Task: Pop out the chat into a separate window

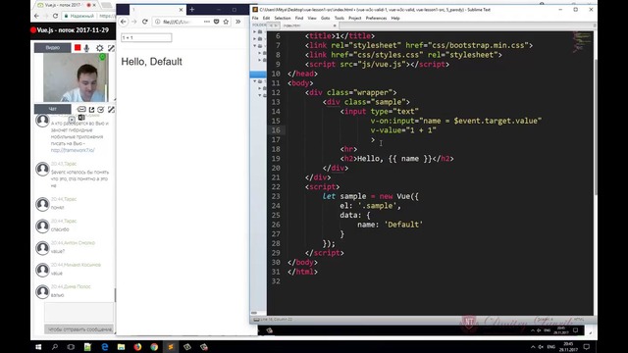Action: [x=91, y=109]
